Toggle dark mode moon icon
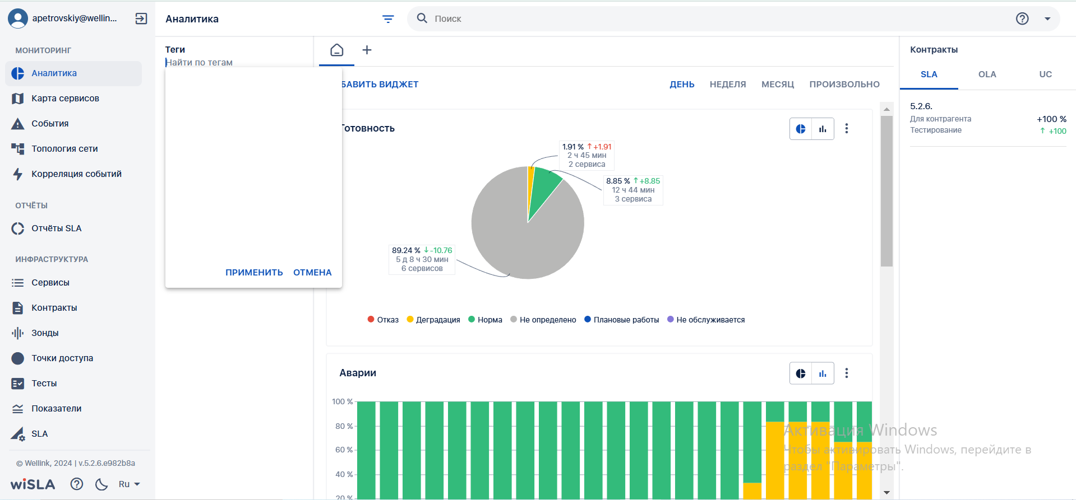 pos(101,484)
